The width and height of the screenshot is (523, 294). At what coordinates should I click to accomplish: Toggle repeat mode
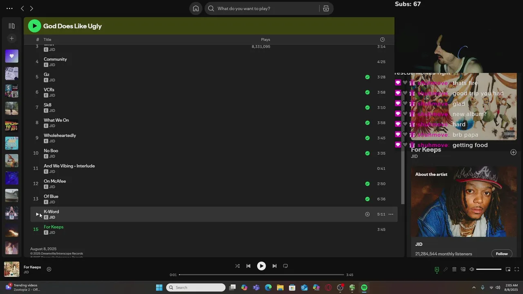coord(286,266)
